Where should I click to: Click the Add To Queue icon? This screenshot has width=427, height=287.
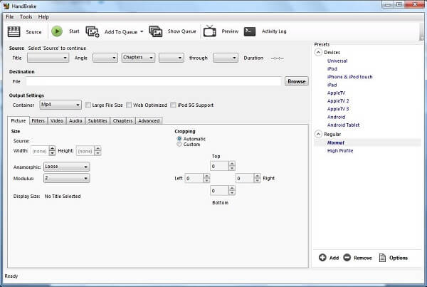click(x=93, y=31)
